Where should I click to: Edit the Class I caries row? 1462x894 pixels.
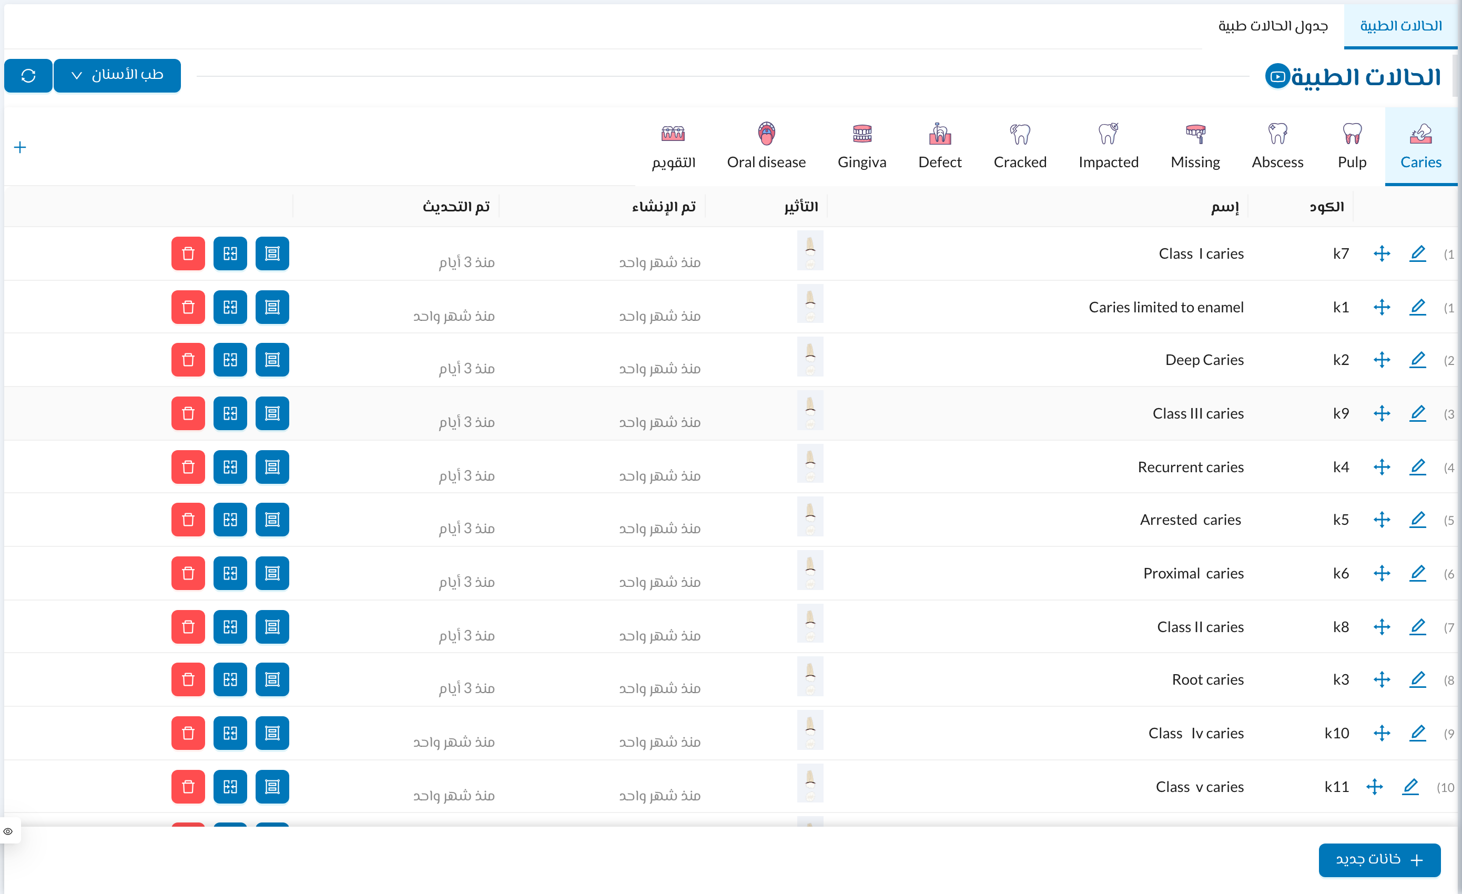[x=1417, y=253]
